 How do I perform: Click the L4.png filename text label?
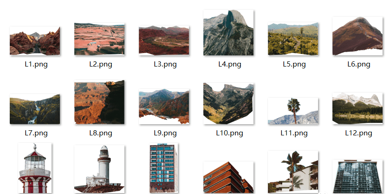click(230, 64)
